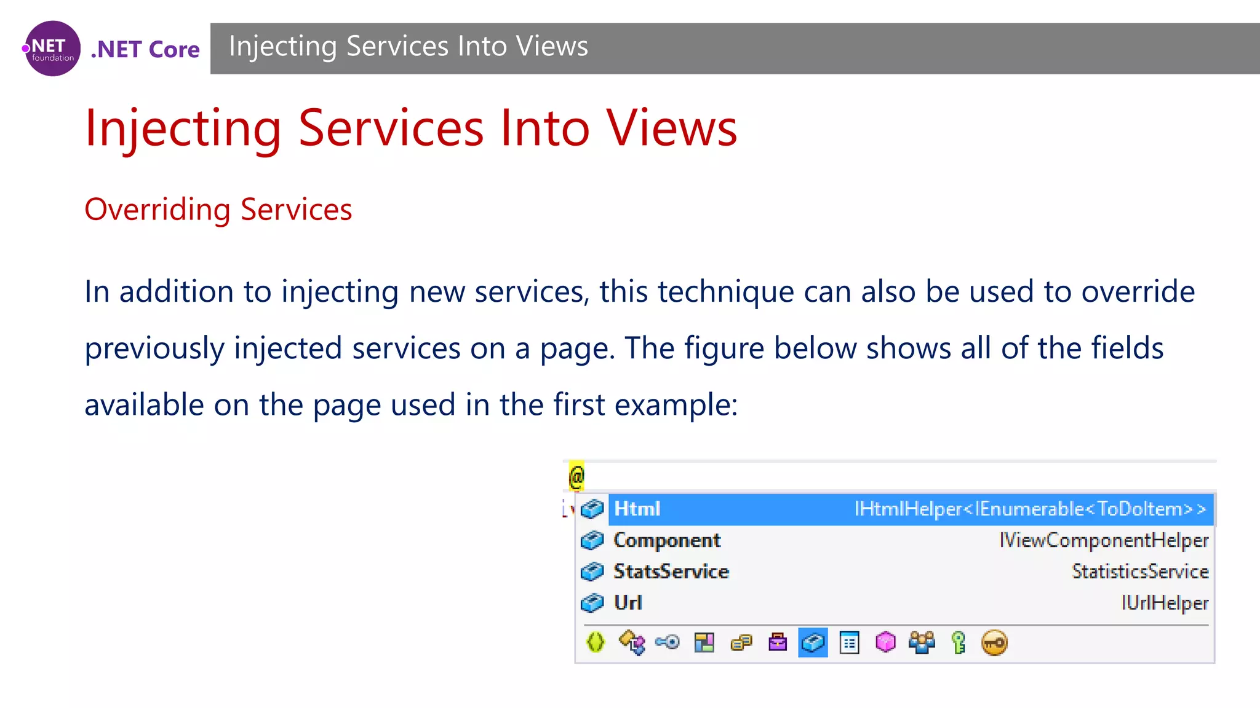Click the Overriding Services subheading
Image resolution: width=1260 pixels, height=708 pixels.
point(218,210)
